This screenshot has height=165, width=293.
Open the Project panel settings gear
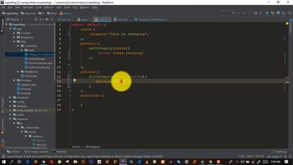coord(47,19)
